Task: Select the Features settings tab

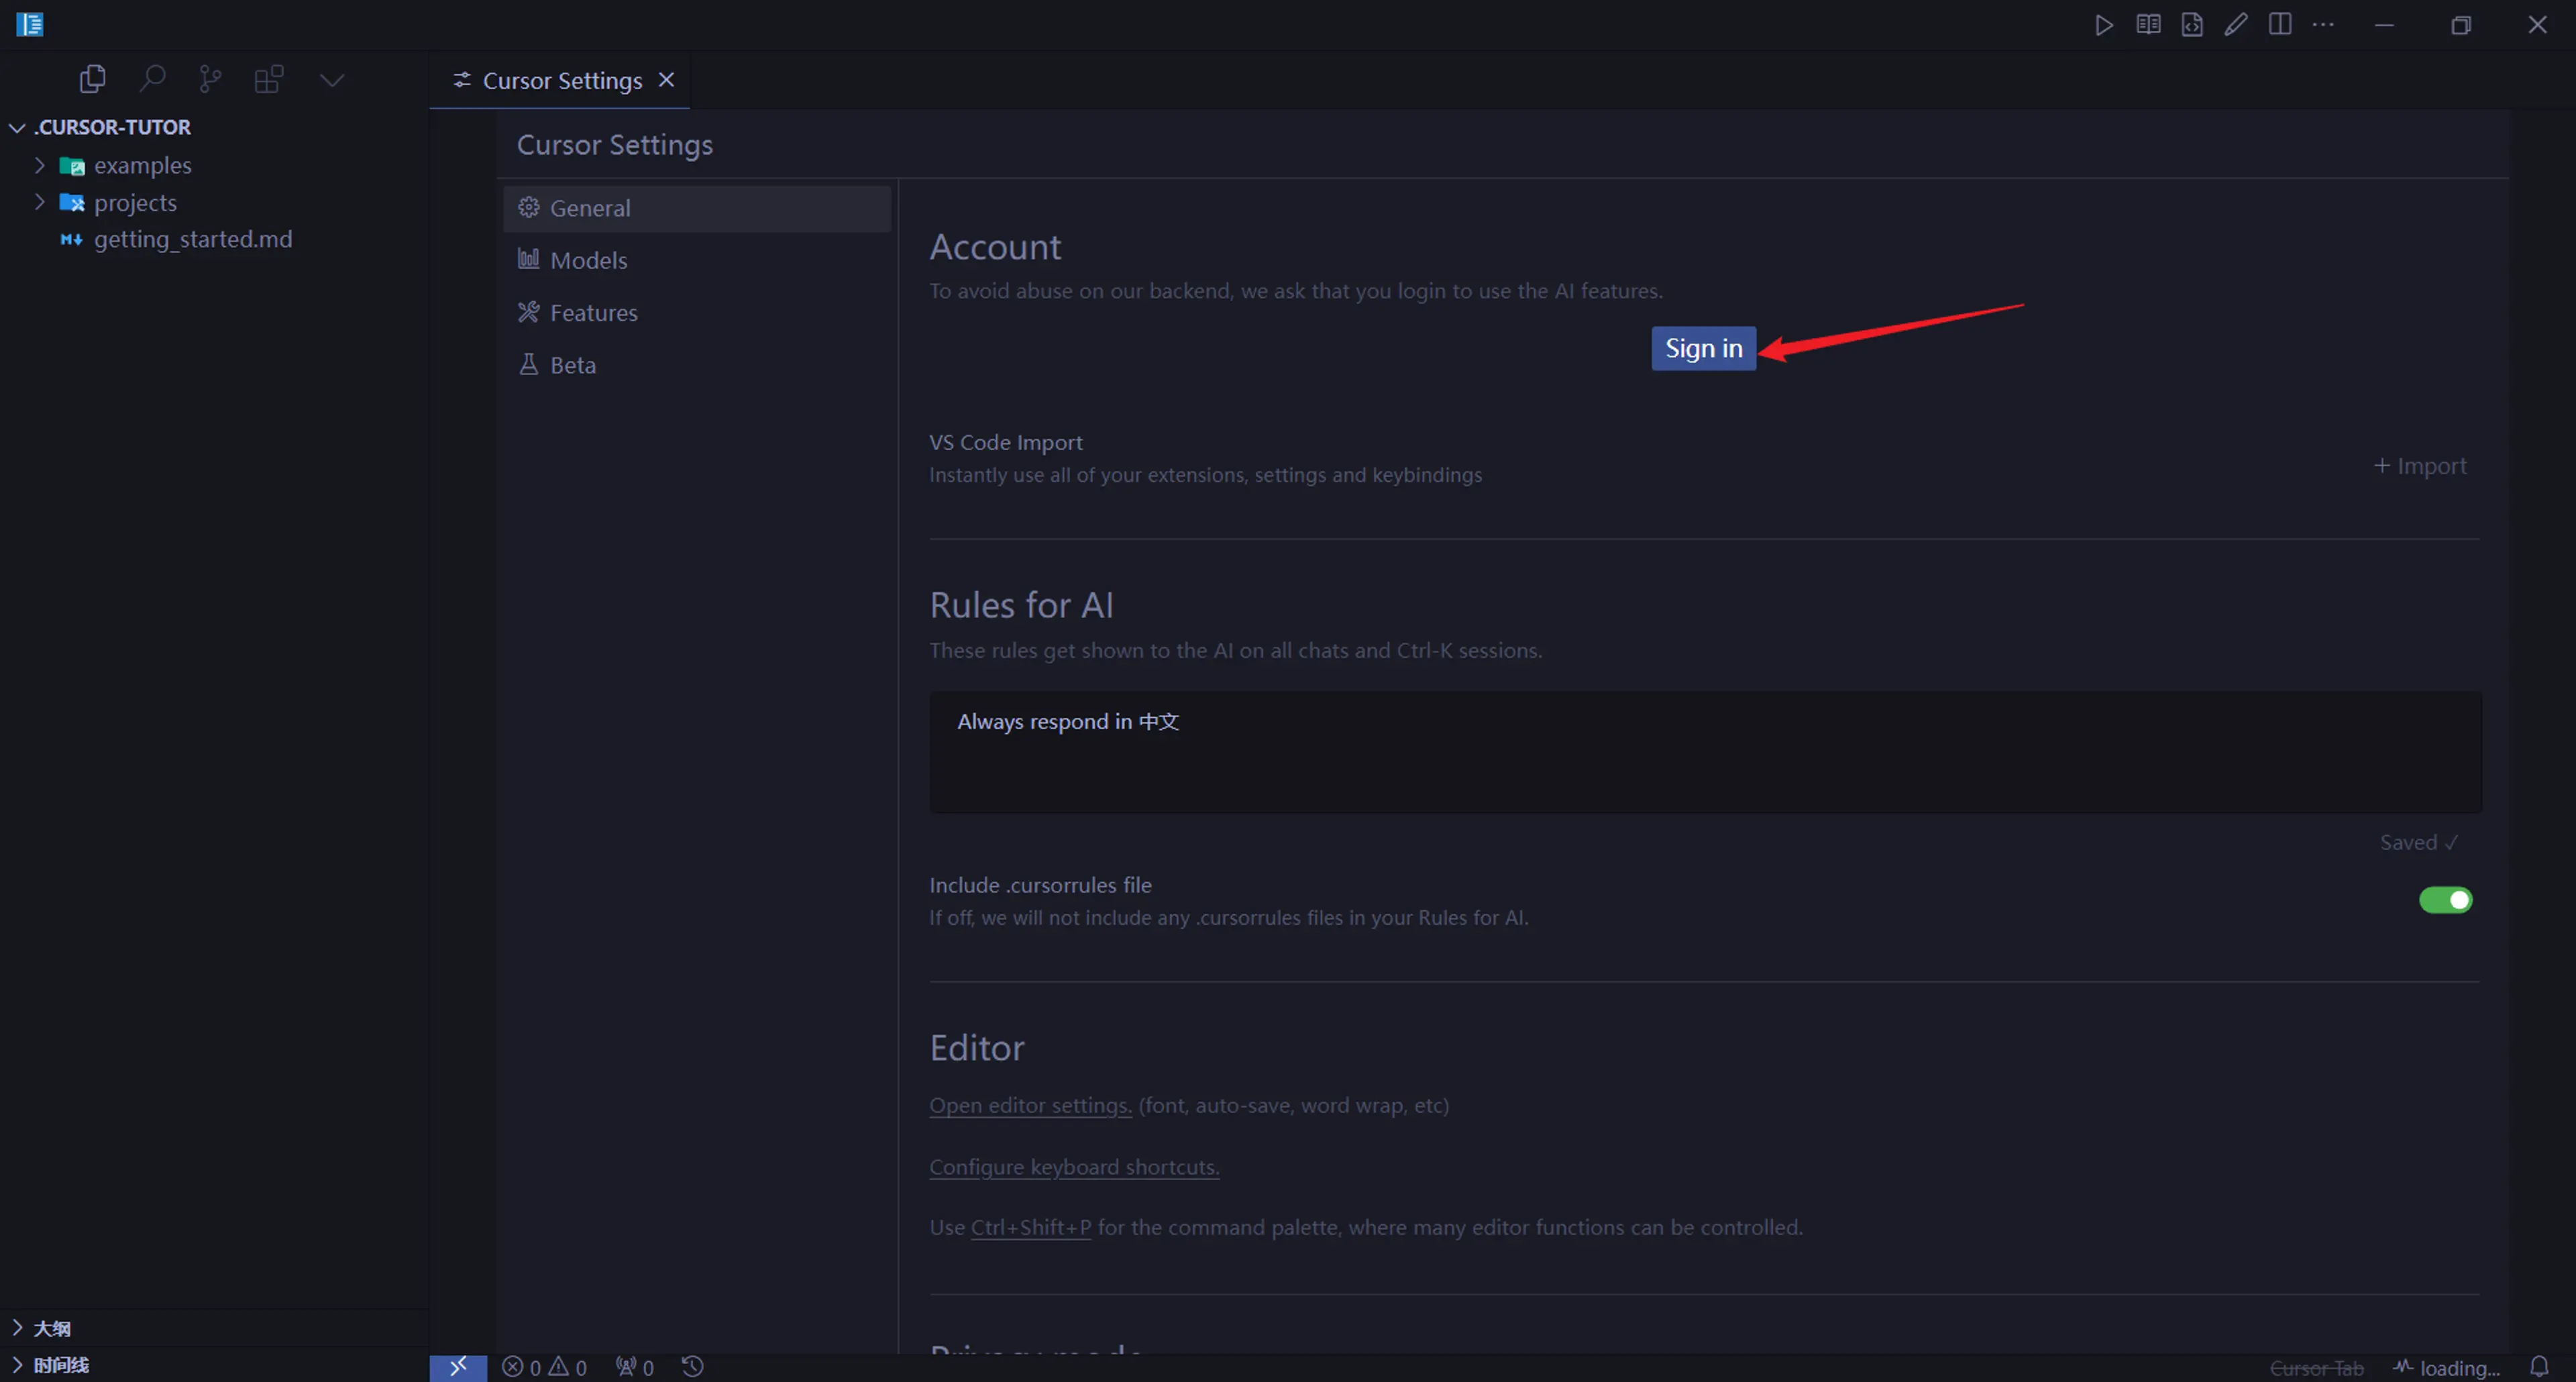Action: (593, 313)
